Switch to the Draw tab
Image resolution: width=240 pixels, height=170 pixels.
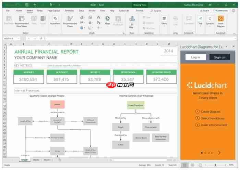[x=40, y=11]
